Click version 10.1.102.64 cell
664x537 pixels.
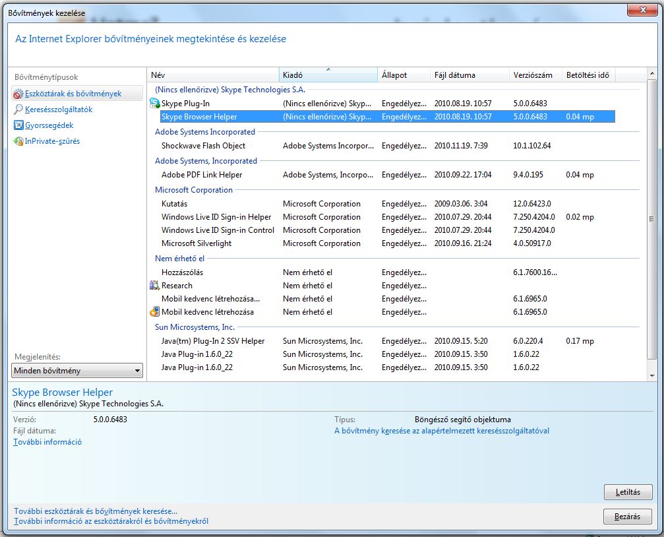click(x=532, y=145)
